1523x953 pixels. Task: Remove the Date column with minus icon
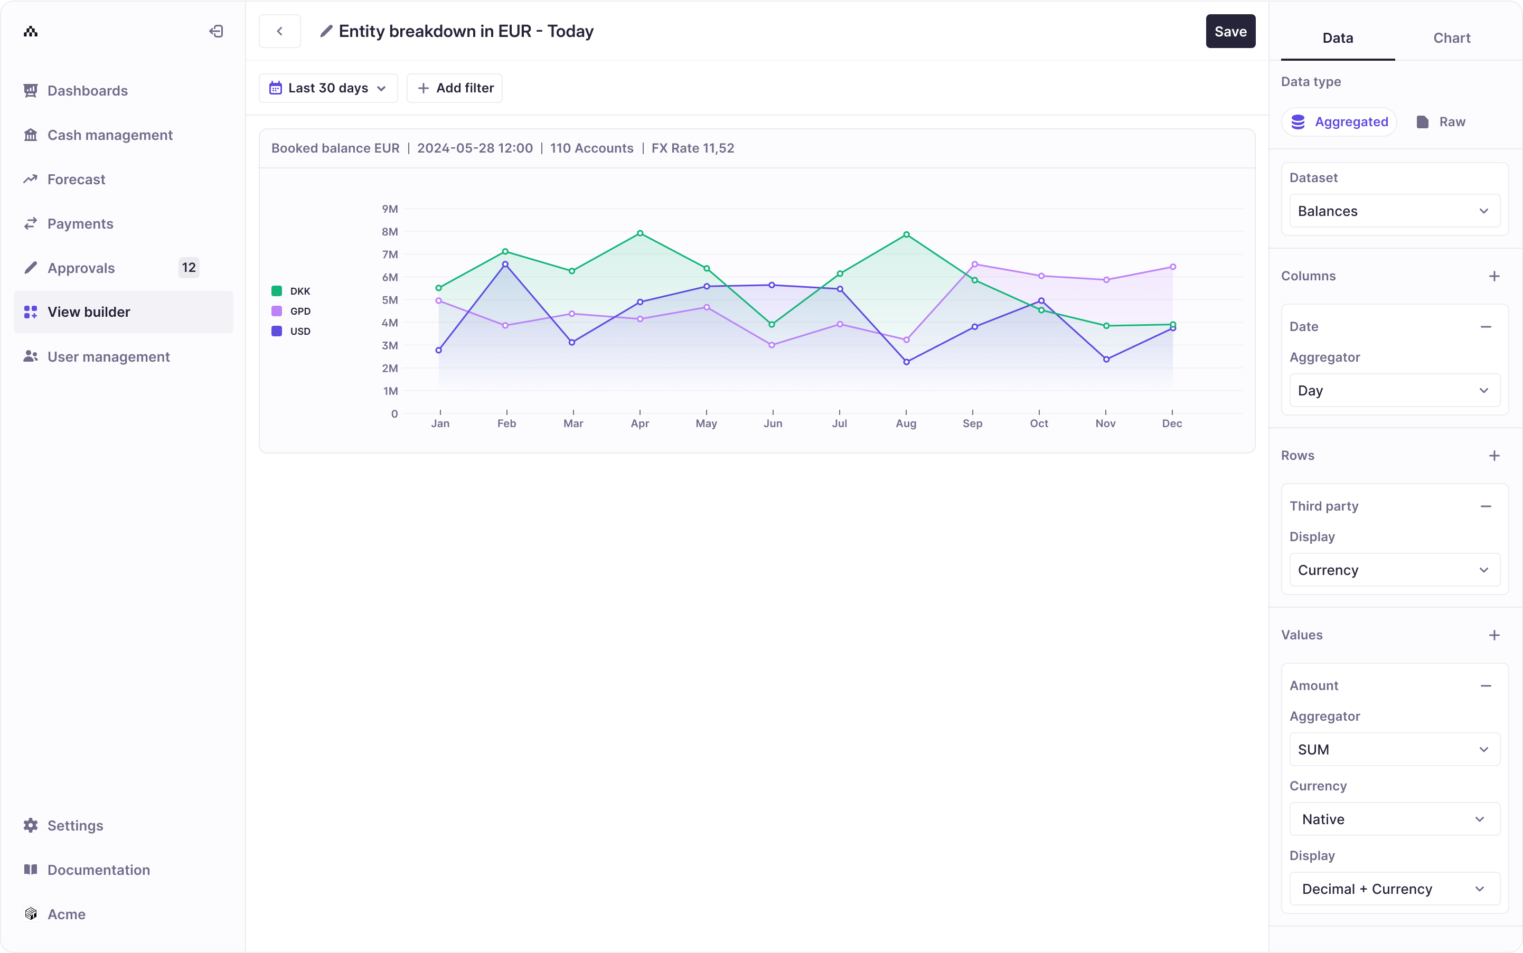[x=1486, y=326]
